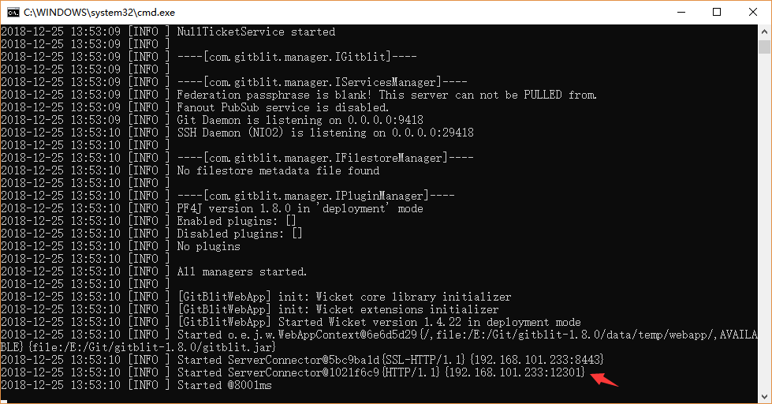
Task: Click the 'Started @8001ms' line
Action: coord(225,385)
